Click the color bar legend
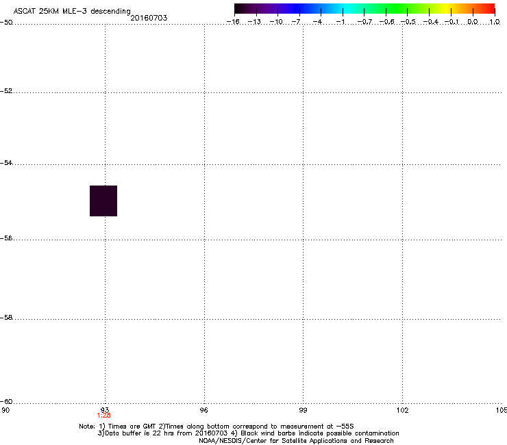507x445 pixels. tap(364, 9)
